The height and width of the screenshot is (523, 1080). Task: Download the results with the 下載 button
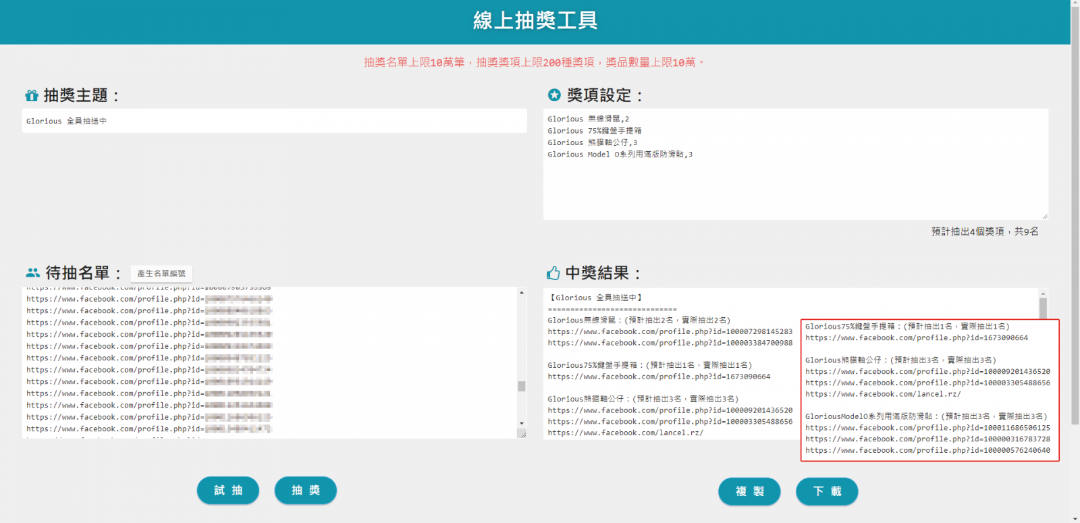pos(827,491)
